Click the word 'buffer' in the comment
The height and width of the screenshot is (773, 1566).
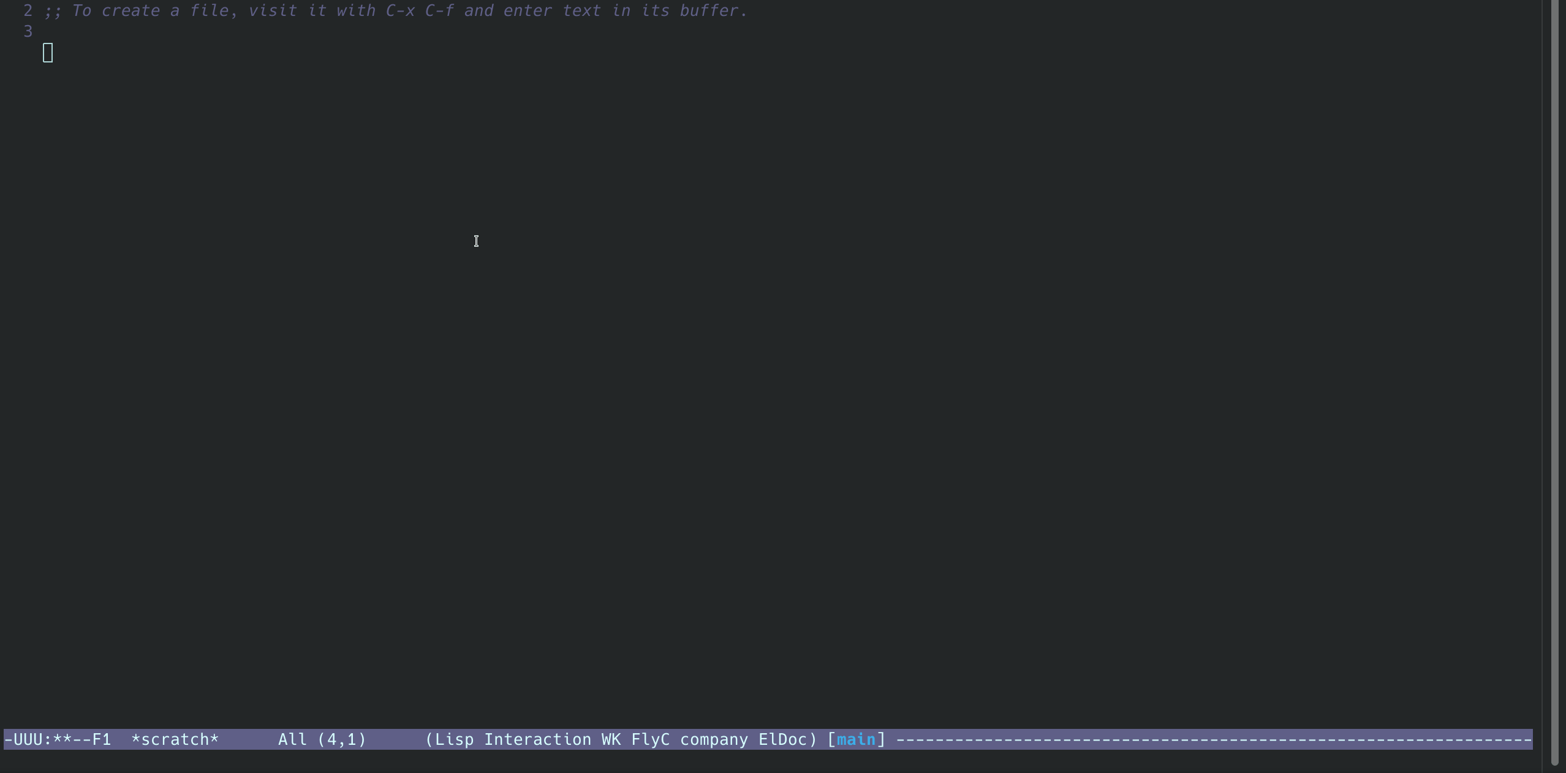pyautogui.click(x=709, y=10)
